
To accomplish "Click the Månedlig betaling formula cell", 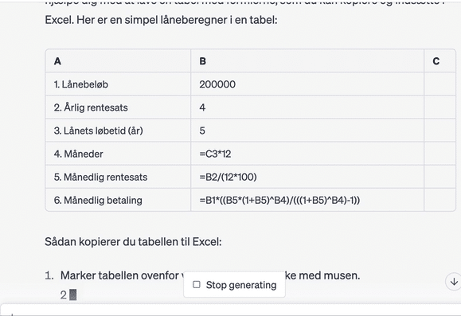I will click(x=307, y=200).
